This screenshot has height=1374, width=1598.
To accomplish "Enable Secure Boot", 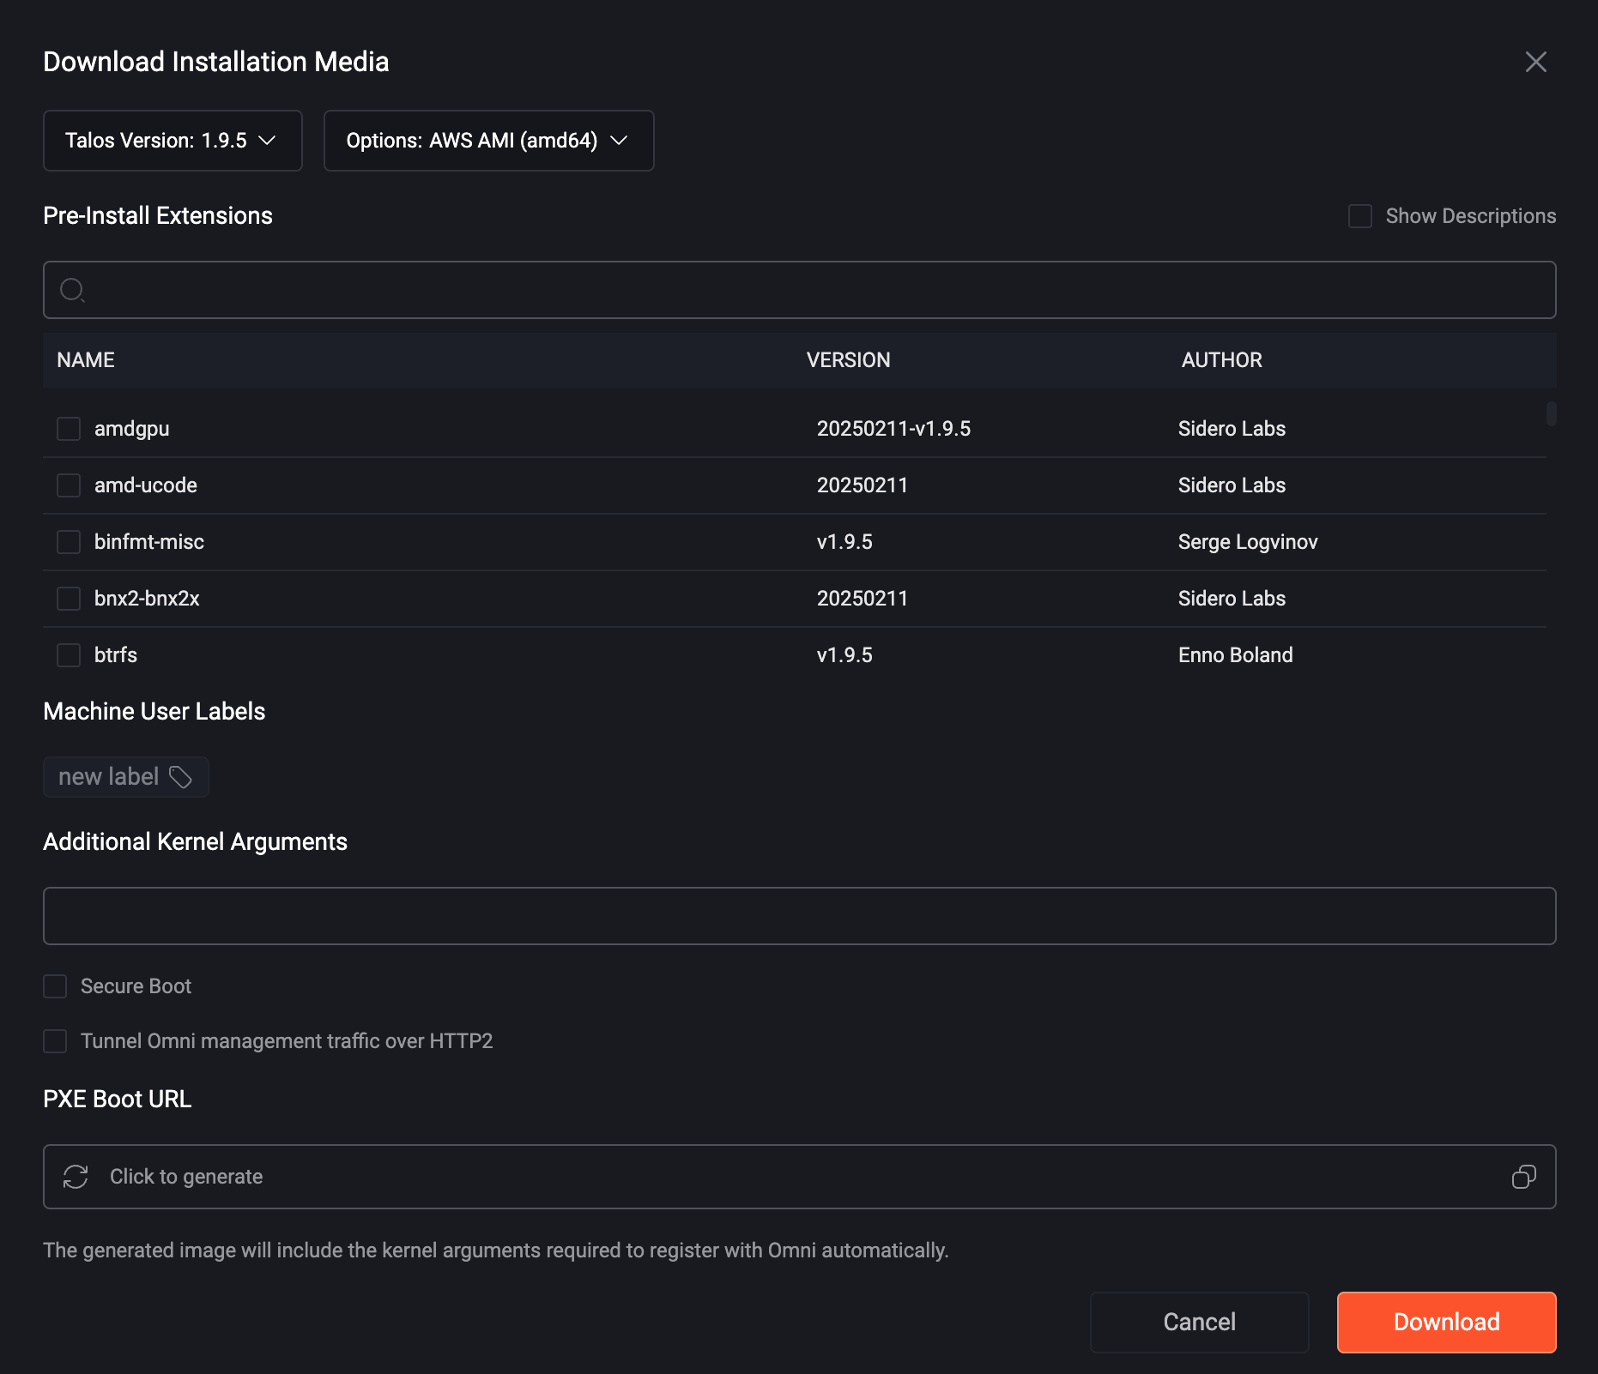I will click(x=55, y=986).
